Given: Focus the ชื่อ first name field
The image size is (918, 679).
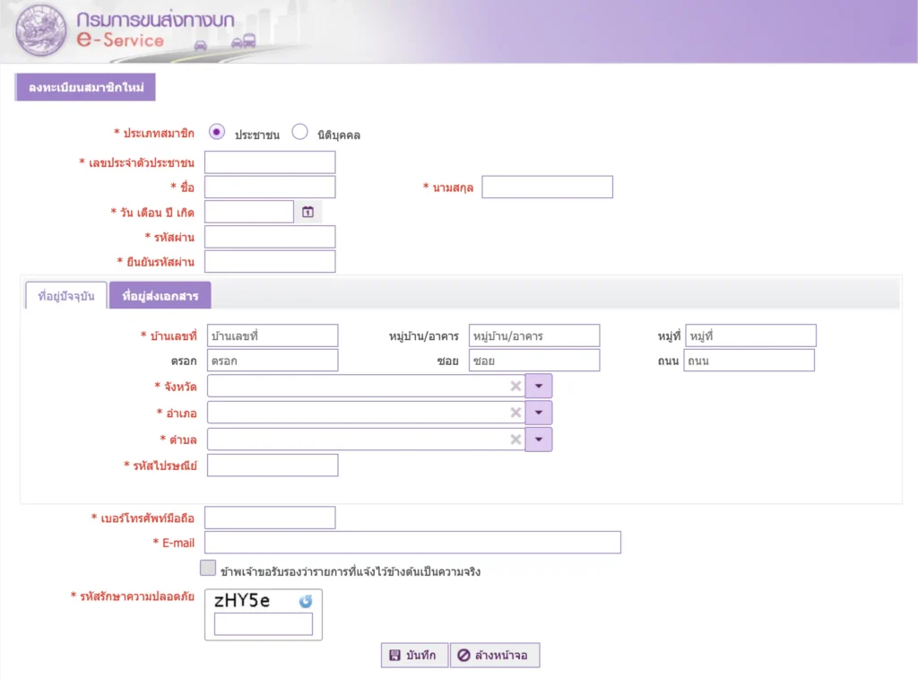Looking at the screenshot, I should point(270,187).
